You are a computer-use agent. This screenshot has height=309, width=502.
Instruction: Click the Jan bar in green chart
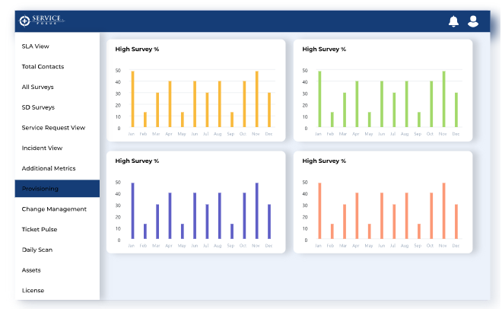(x=319, y=99)
